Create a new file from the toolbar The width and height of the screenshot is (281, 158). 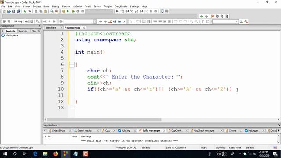(x=4, y=11)
